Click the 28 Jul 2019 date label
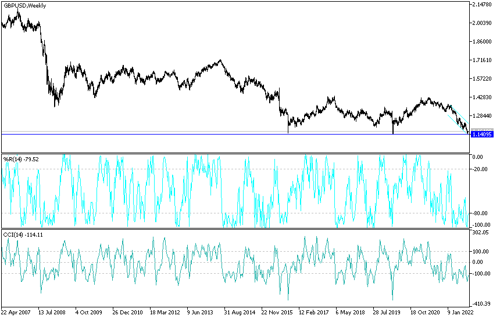The height and width of the screenshot is (319, 500). [x=388, y=312]
